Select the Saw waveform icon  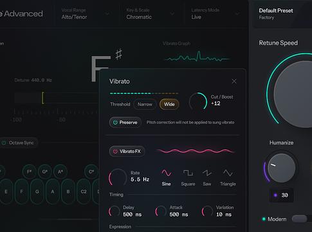207,173
